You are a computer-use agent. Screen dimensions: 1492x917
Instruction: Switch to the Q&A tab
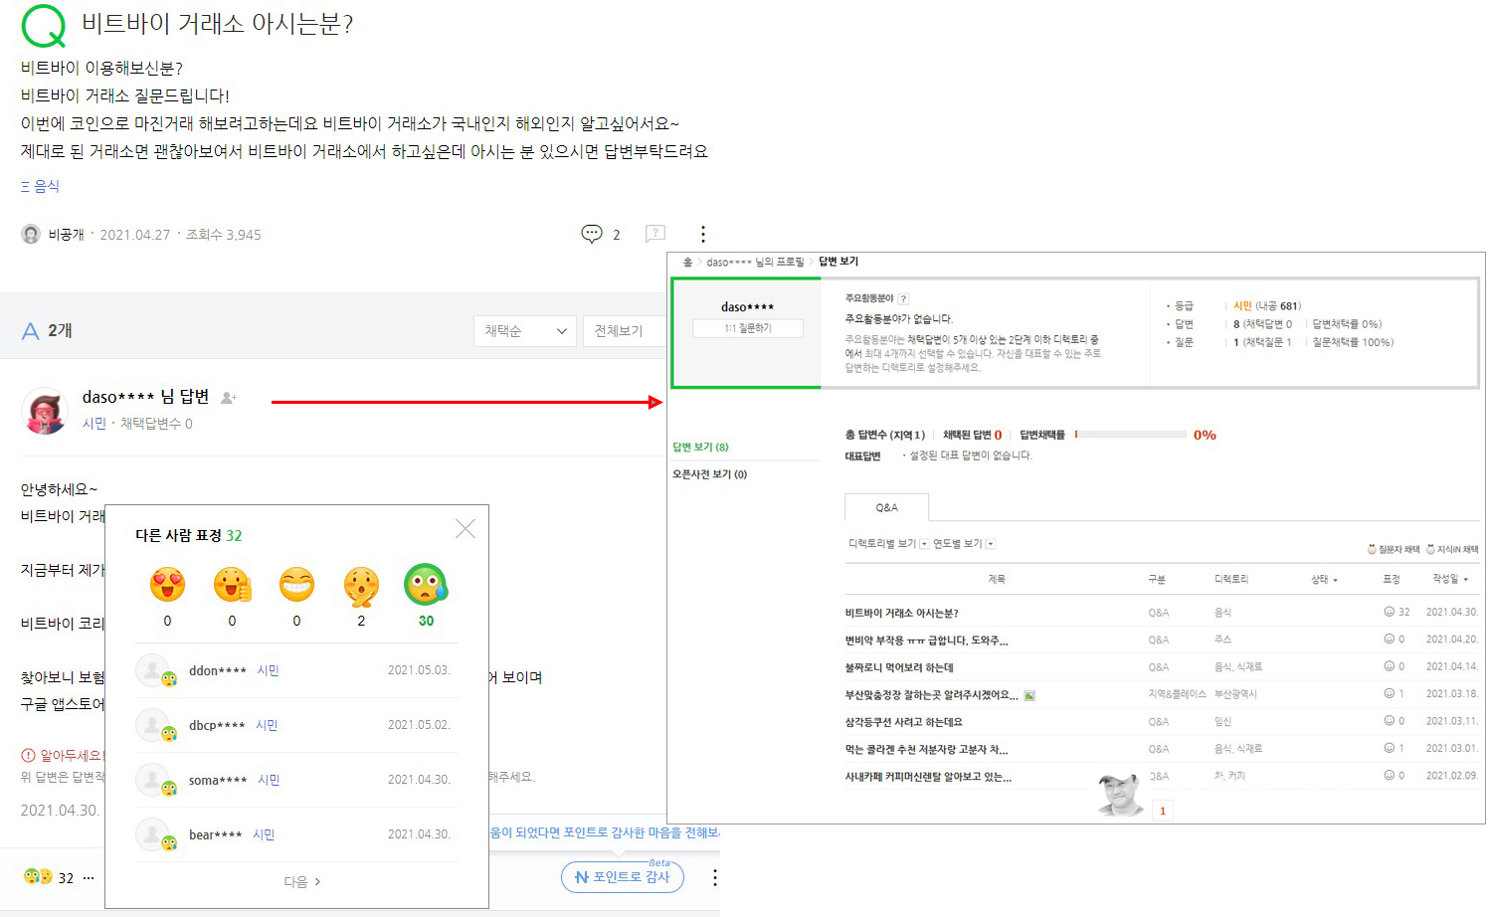886,507
